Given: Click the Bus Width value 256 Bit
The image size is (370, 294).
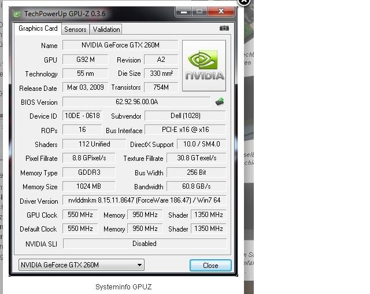Looking at the screenshot, I should coord(197,172).
